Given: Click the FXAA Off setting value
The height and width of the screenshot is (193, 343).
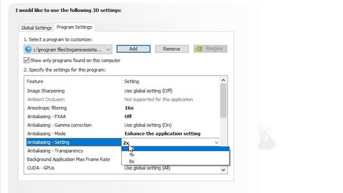Looking at the screenshot, I should [128, 116].
